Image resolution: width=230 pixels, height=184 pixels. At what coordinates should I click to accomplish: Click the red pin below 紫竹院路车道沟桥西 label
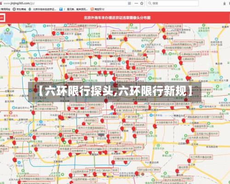23,73
